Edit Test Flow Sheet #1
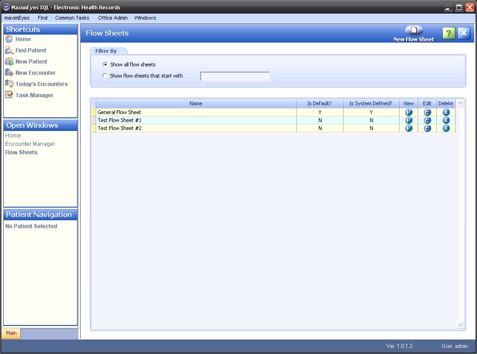This screenshot has height=354, width=477. [x=427, y=120]
